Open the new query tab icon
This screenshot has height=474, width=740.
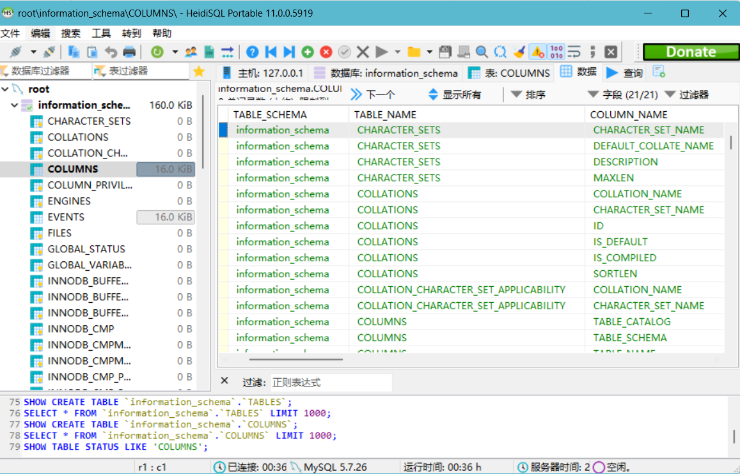click(659, 72)
